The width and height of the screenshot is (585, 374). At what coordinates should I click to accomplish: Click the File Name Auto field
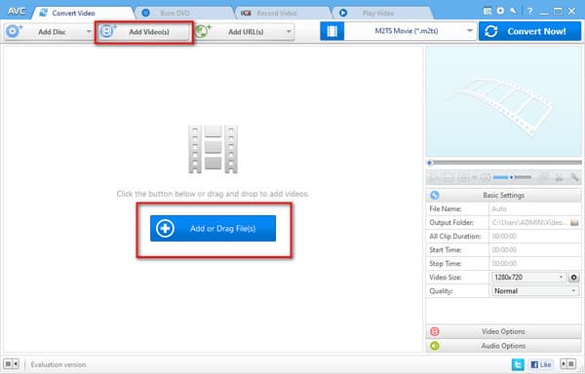(x=534, y=209)
